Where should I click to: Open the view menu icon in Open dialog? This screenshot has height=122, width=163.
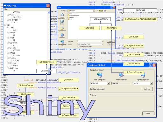coord(105,11)
